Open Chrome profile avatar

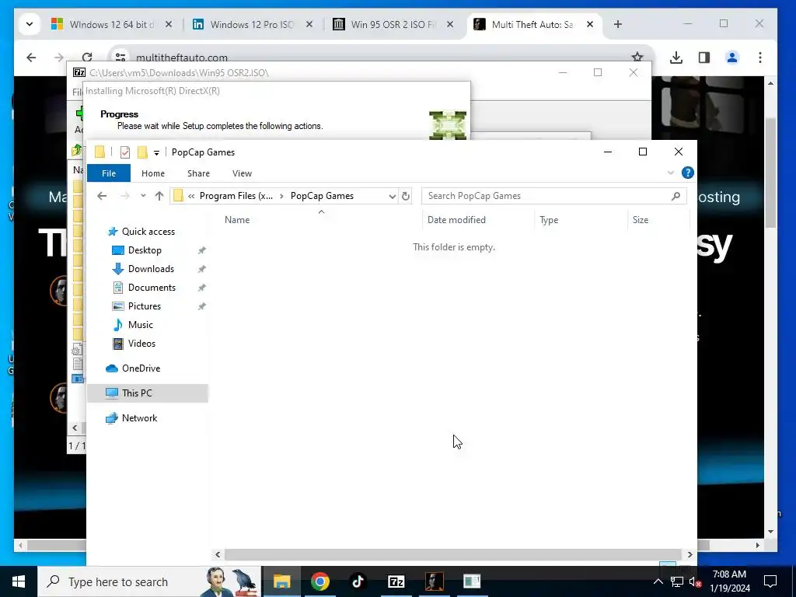[732, 58]
